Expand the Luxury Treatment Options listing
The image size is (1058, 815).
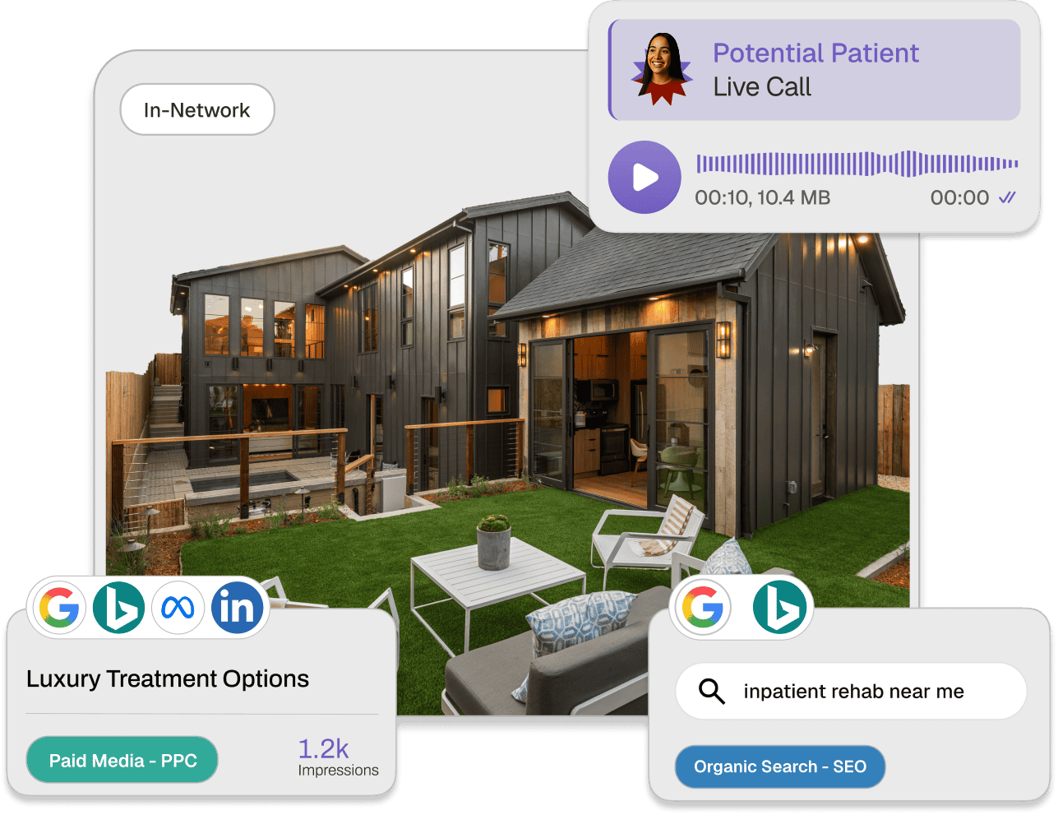click(x=168, y=679)
